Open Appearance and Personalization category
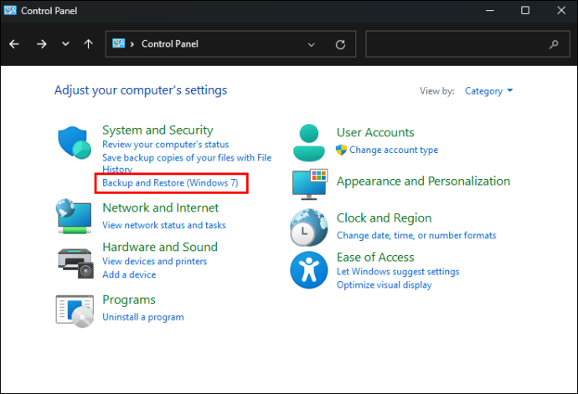This screenshot has width=578, height=394. [x=423, y=182]
